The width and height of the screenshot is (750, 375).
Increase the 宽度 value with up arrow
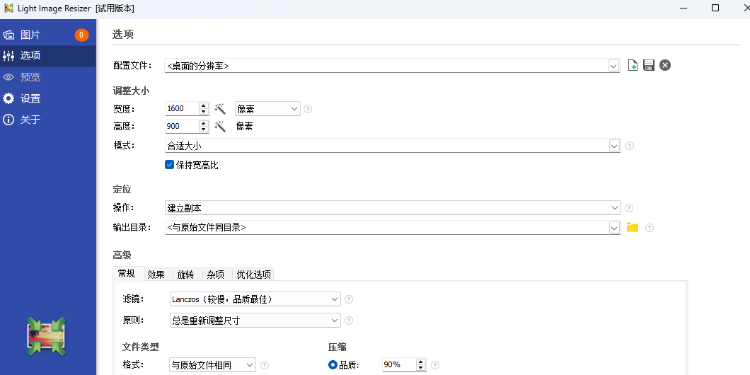tap(204, 105)
